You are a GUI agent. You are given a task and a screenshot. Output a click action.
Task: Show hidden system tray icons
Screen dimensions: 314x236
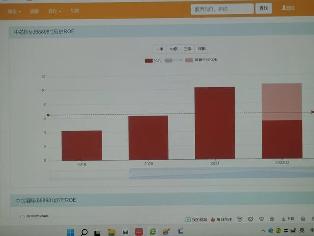pyautogui.click(x=263, y=231)
